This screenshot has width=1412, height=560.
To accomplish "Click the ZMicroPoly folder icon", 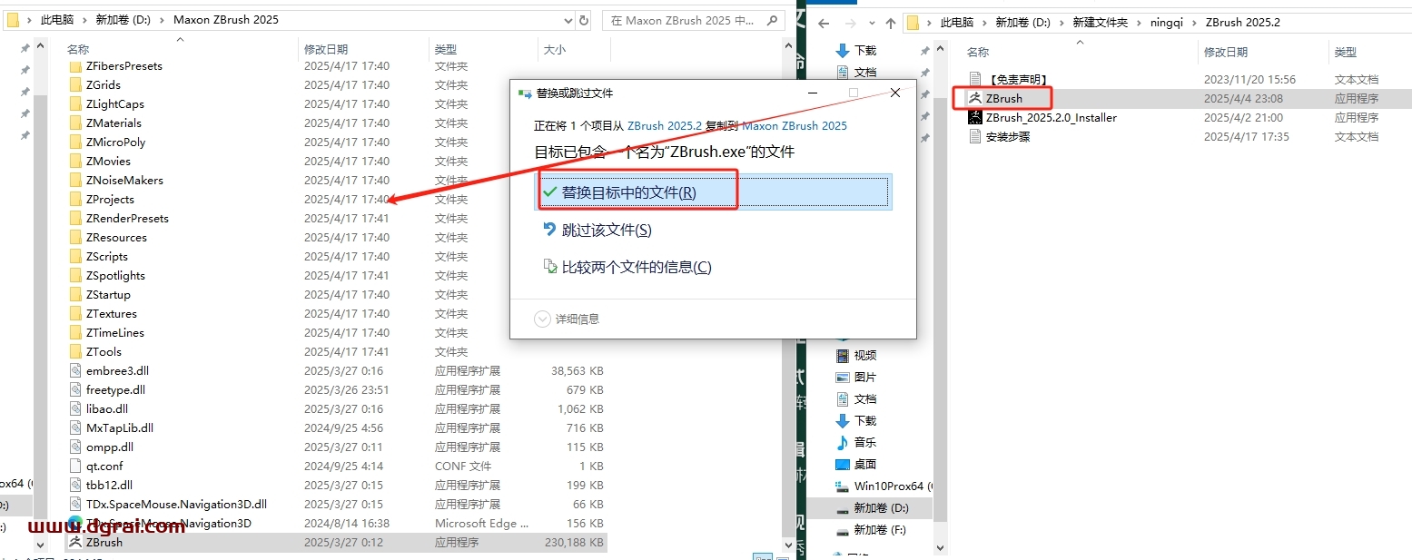I will tap(76, 142).
